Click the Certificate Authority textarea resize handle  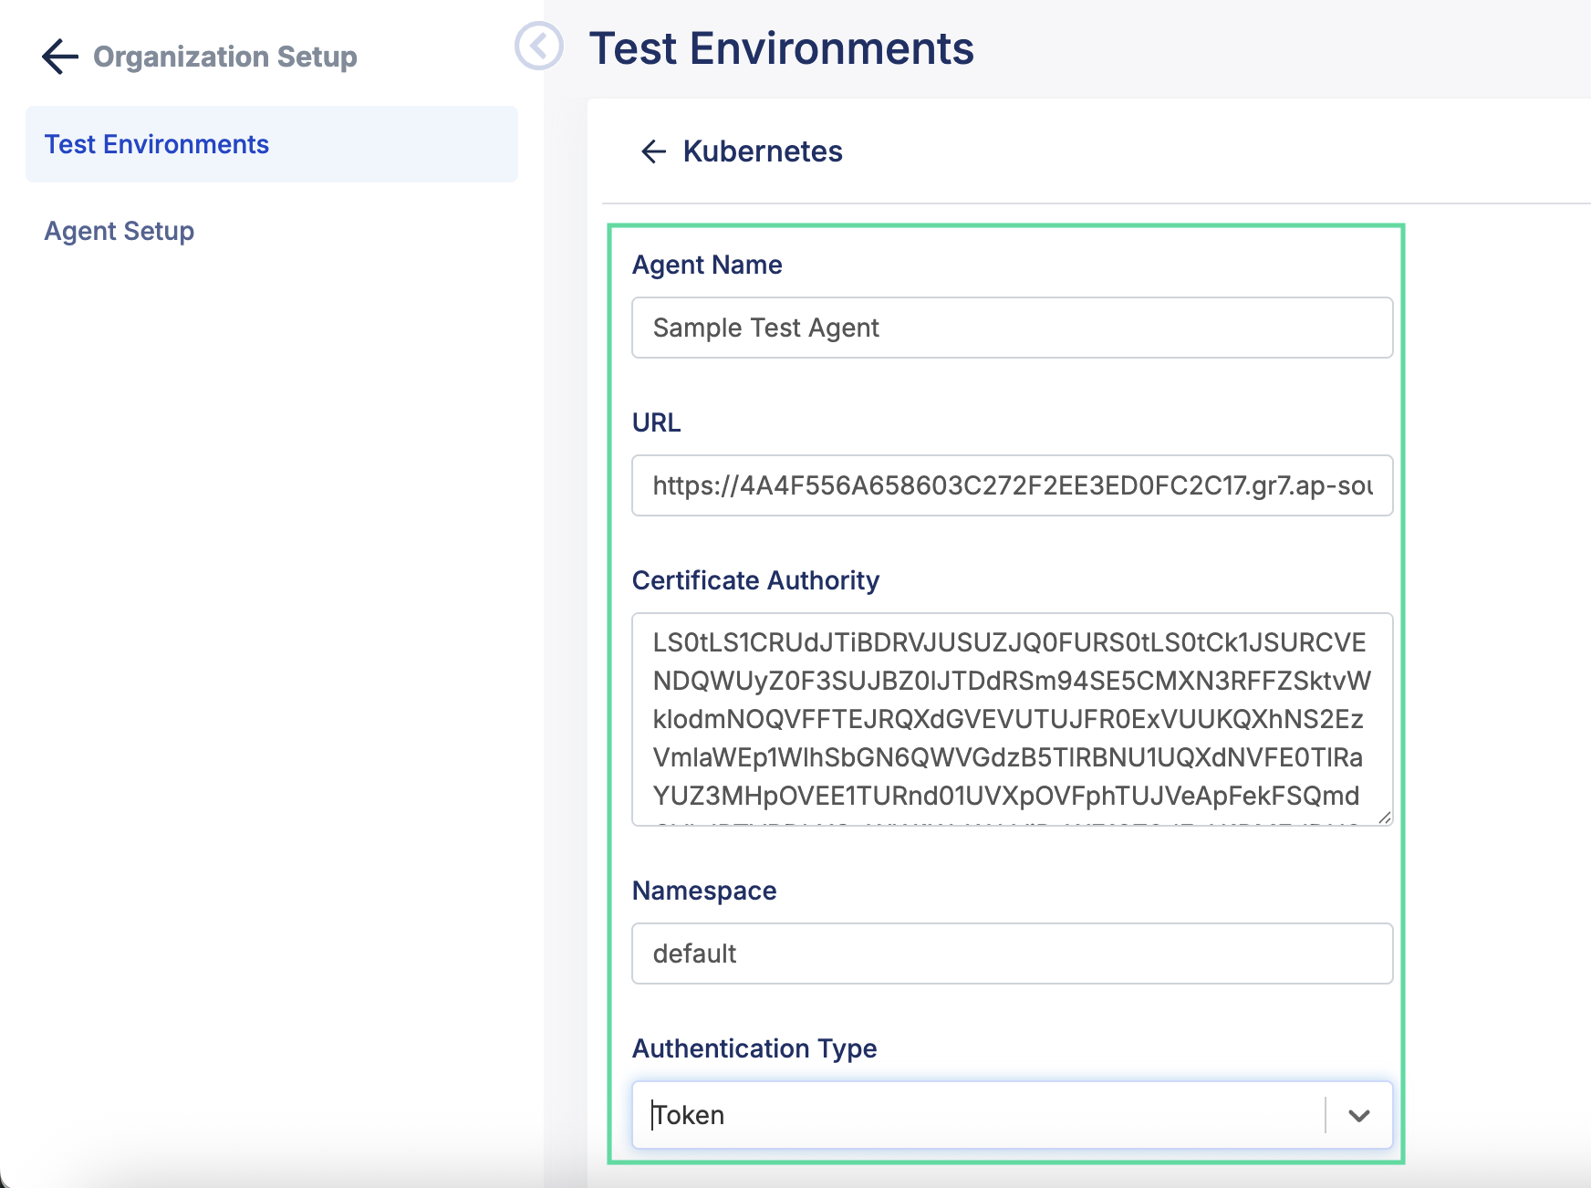(x=1384, y=818)
